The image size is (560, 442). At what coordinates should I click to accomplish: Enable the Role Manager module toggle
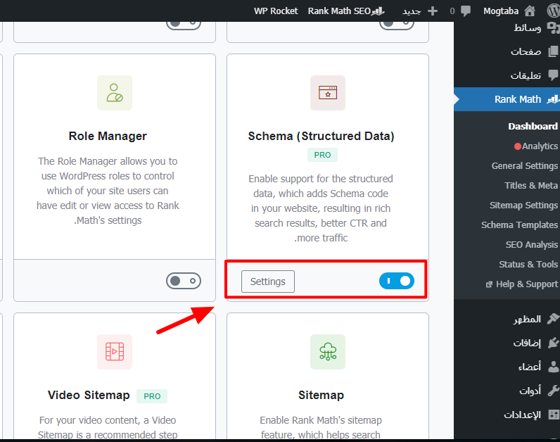click(184, 281)
